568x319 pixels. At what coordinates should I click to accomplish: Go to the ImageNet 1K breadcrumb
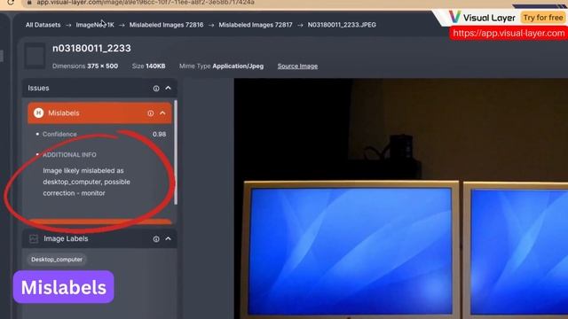coord(95,25)
